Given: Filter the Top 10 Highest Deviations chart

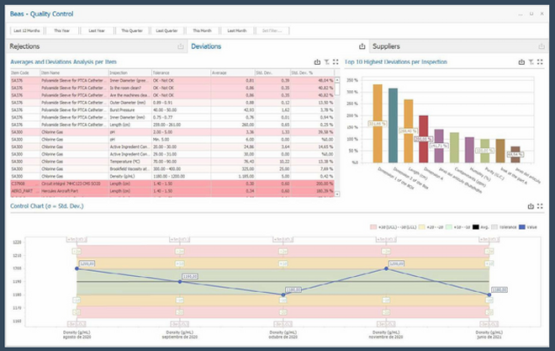Looking at the screenshot, I should [529, 61].
